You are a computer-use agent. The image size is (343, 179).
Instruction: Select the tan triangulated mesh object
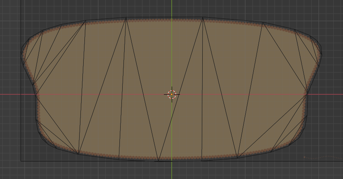pyautogui.click(x=171, y=89)
